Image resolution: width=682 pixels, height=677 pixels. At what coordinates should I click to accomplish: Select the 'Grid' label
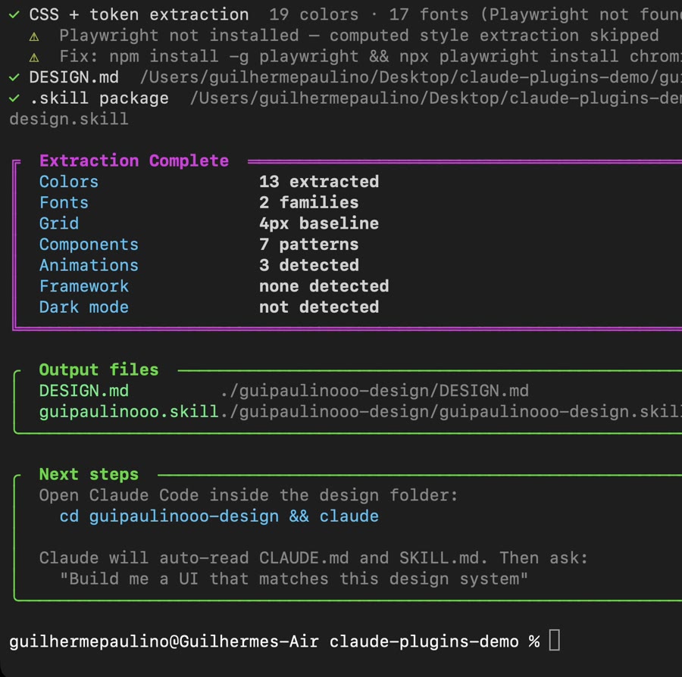[59, 223]
